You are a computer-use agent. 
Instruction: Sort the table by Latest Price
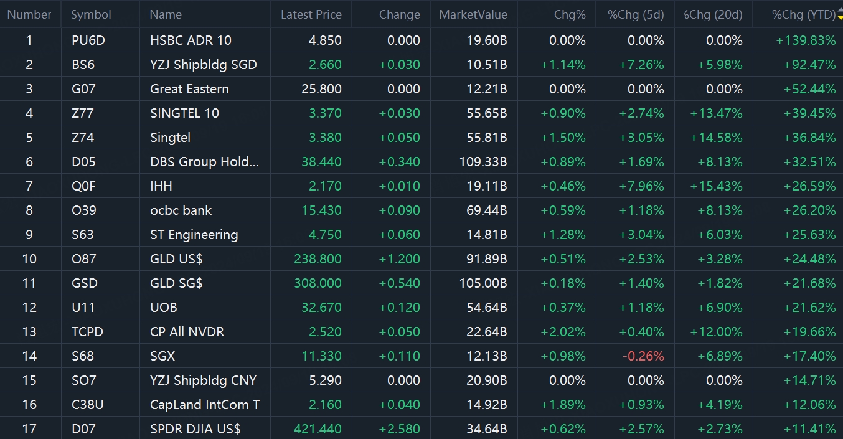pyautogui.click(x=311, y=14)
